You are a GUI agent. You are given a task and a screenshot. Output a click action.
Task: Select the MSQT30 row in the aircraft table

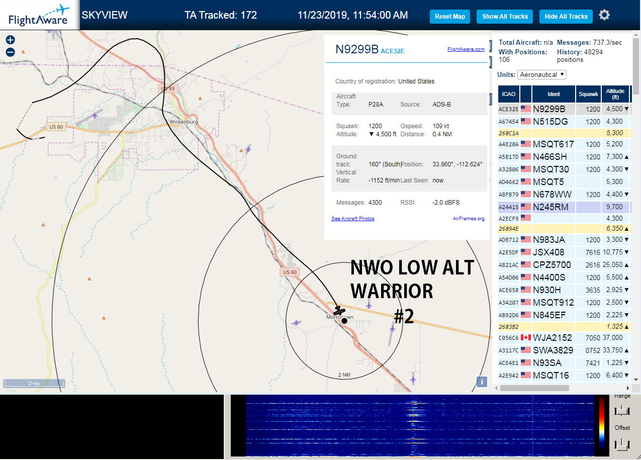[565, 169]
